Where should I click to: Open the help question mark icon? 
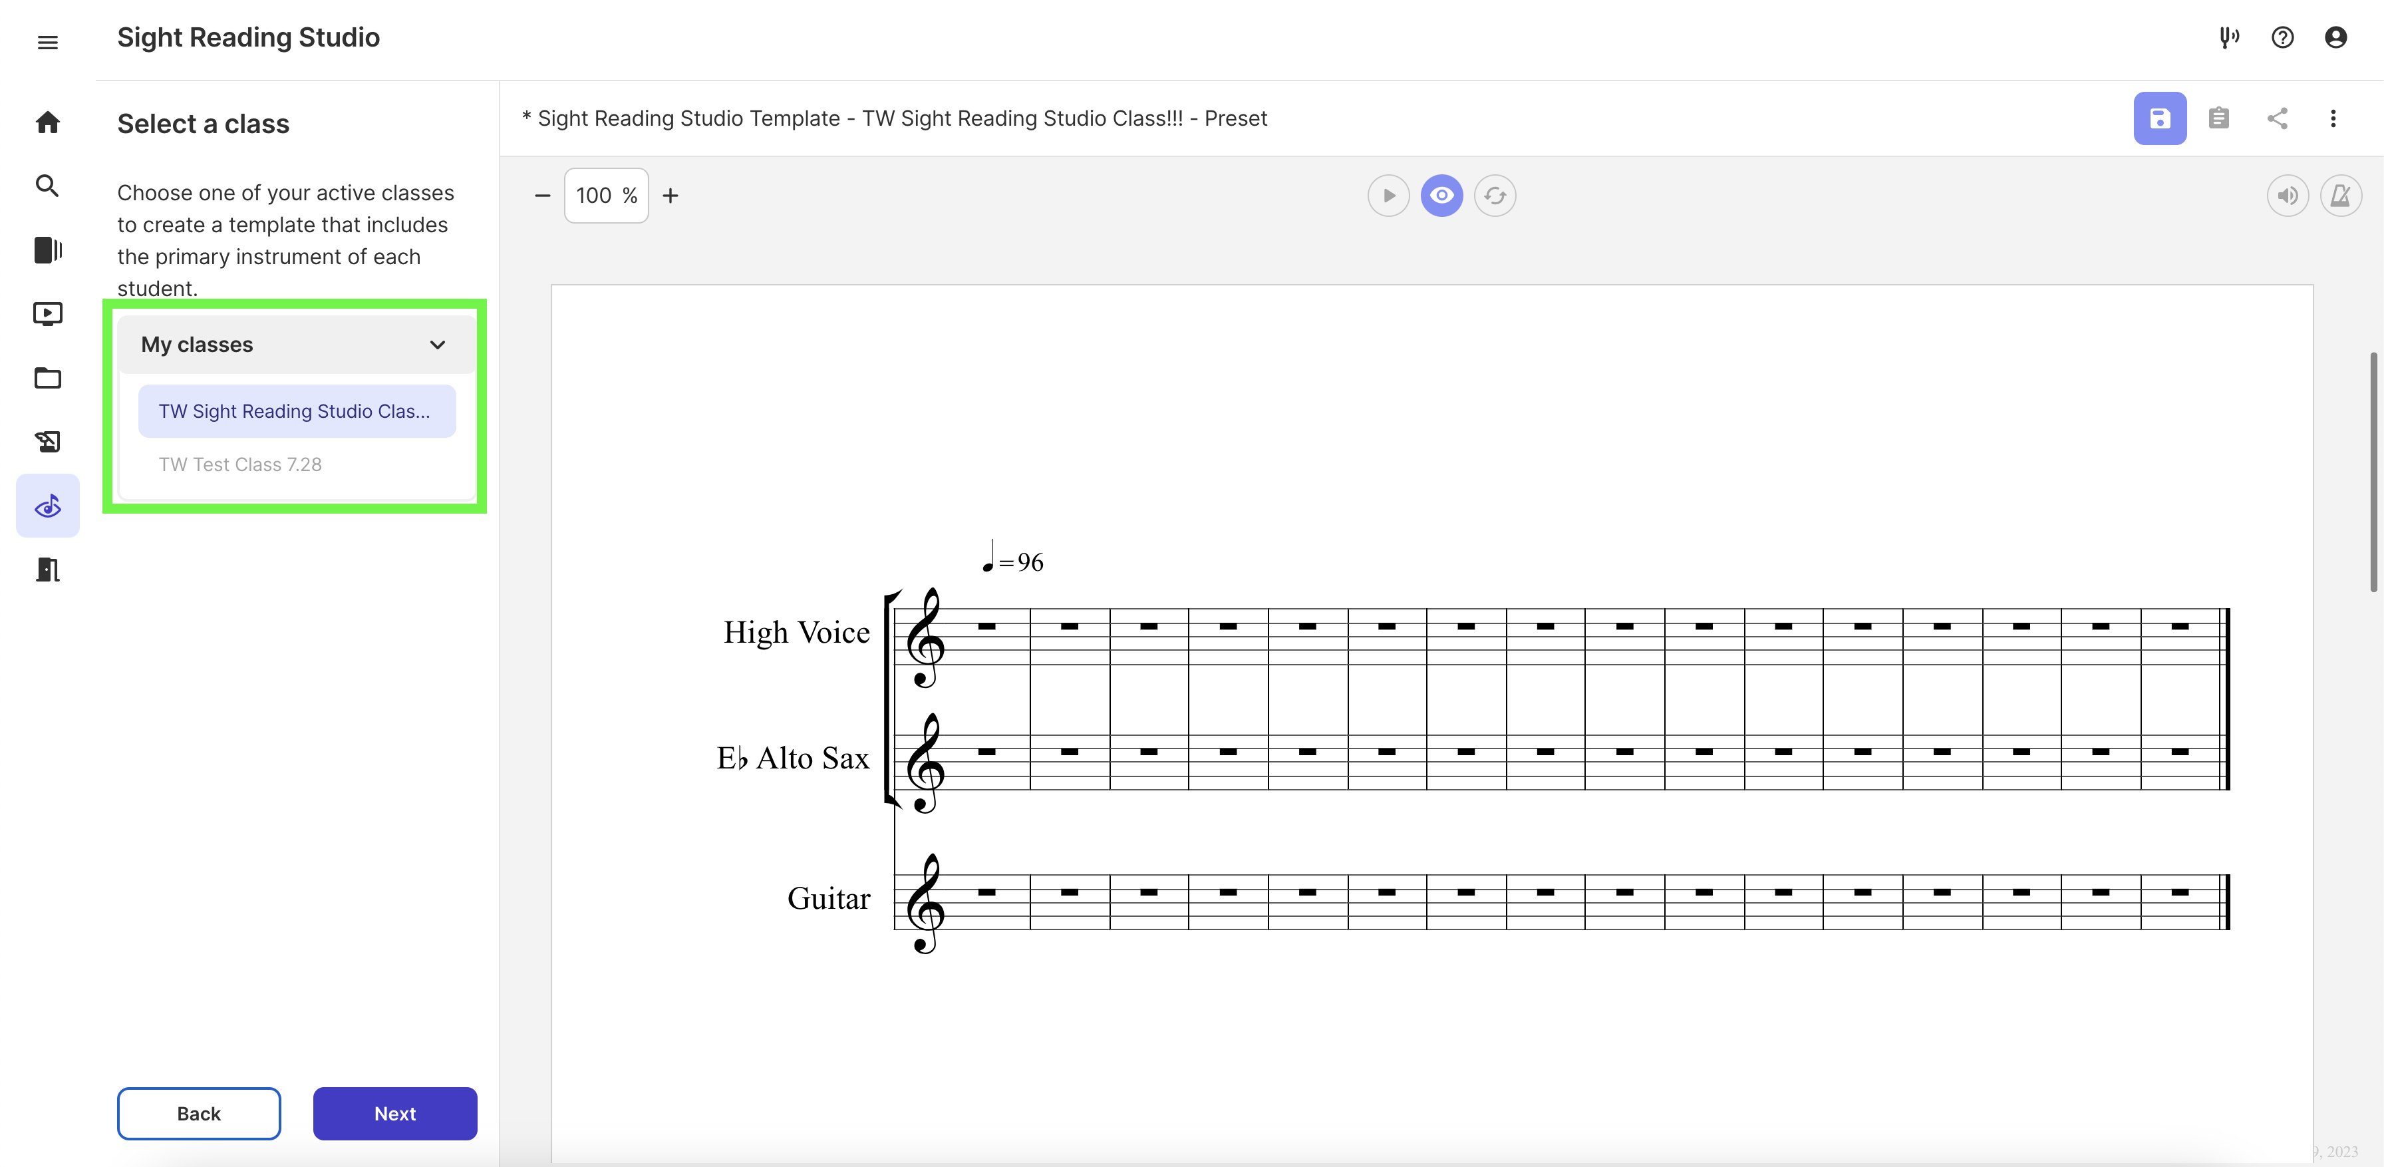2282,38
